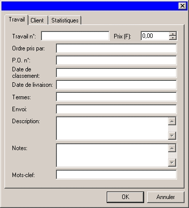
Task: Confirm with the OK button
Action: pos(125,197)
